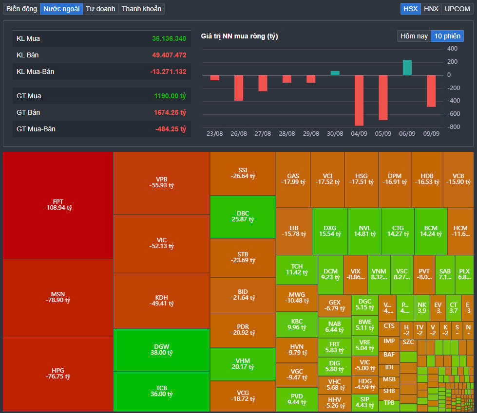This screenshot has width=477, height=413.
Task: Select the NVL 14.81 tỷ tile
Action: (x=365, y=232)
